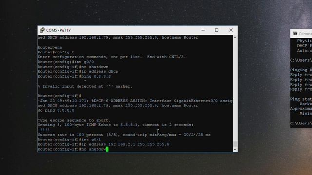Click the Command Prompt icon in background window
Screen dimensions: 312x175
pyautogui.click(x=294, y=34)
